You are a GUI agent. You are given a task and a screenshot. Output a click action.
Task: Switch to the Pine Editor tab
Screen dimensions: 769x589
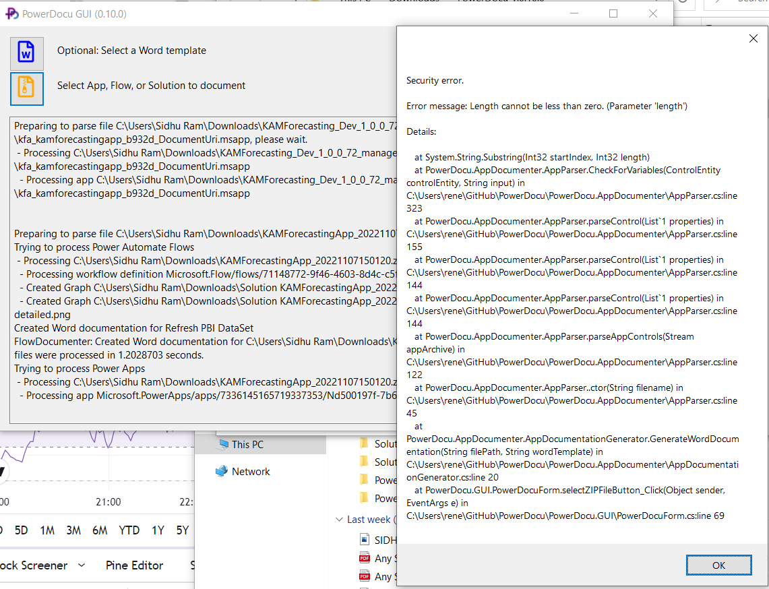tap(134, 565)
